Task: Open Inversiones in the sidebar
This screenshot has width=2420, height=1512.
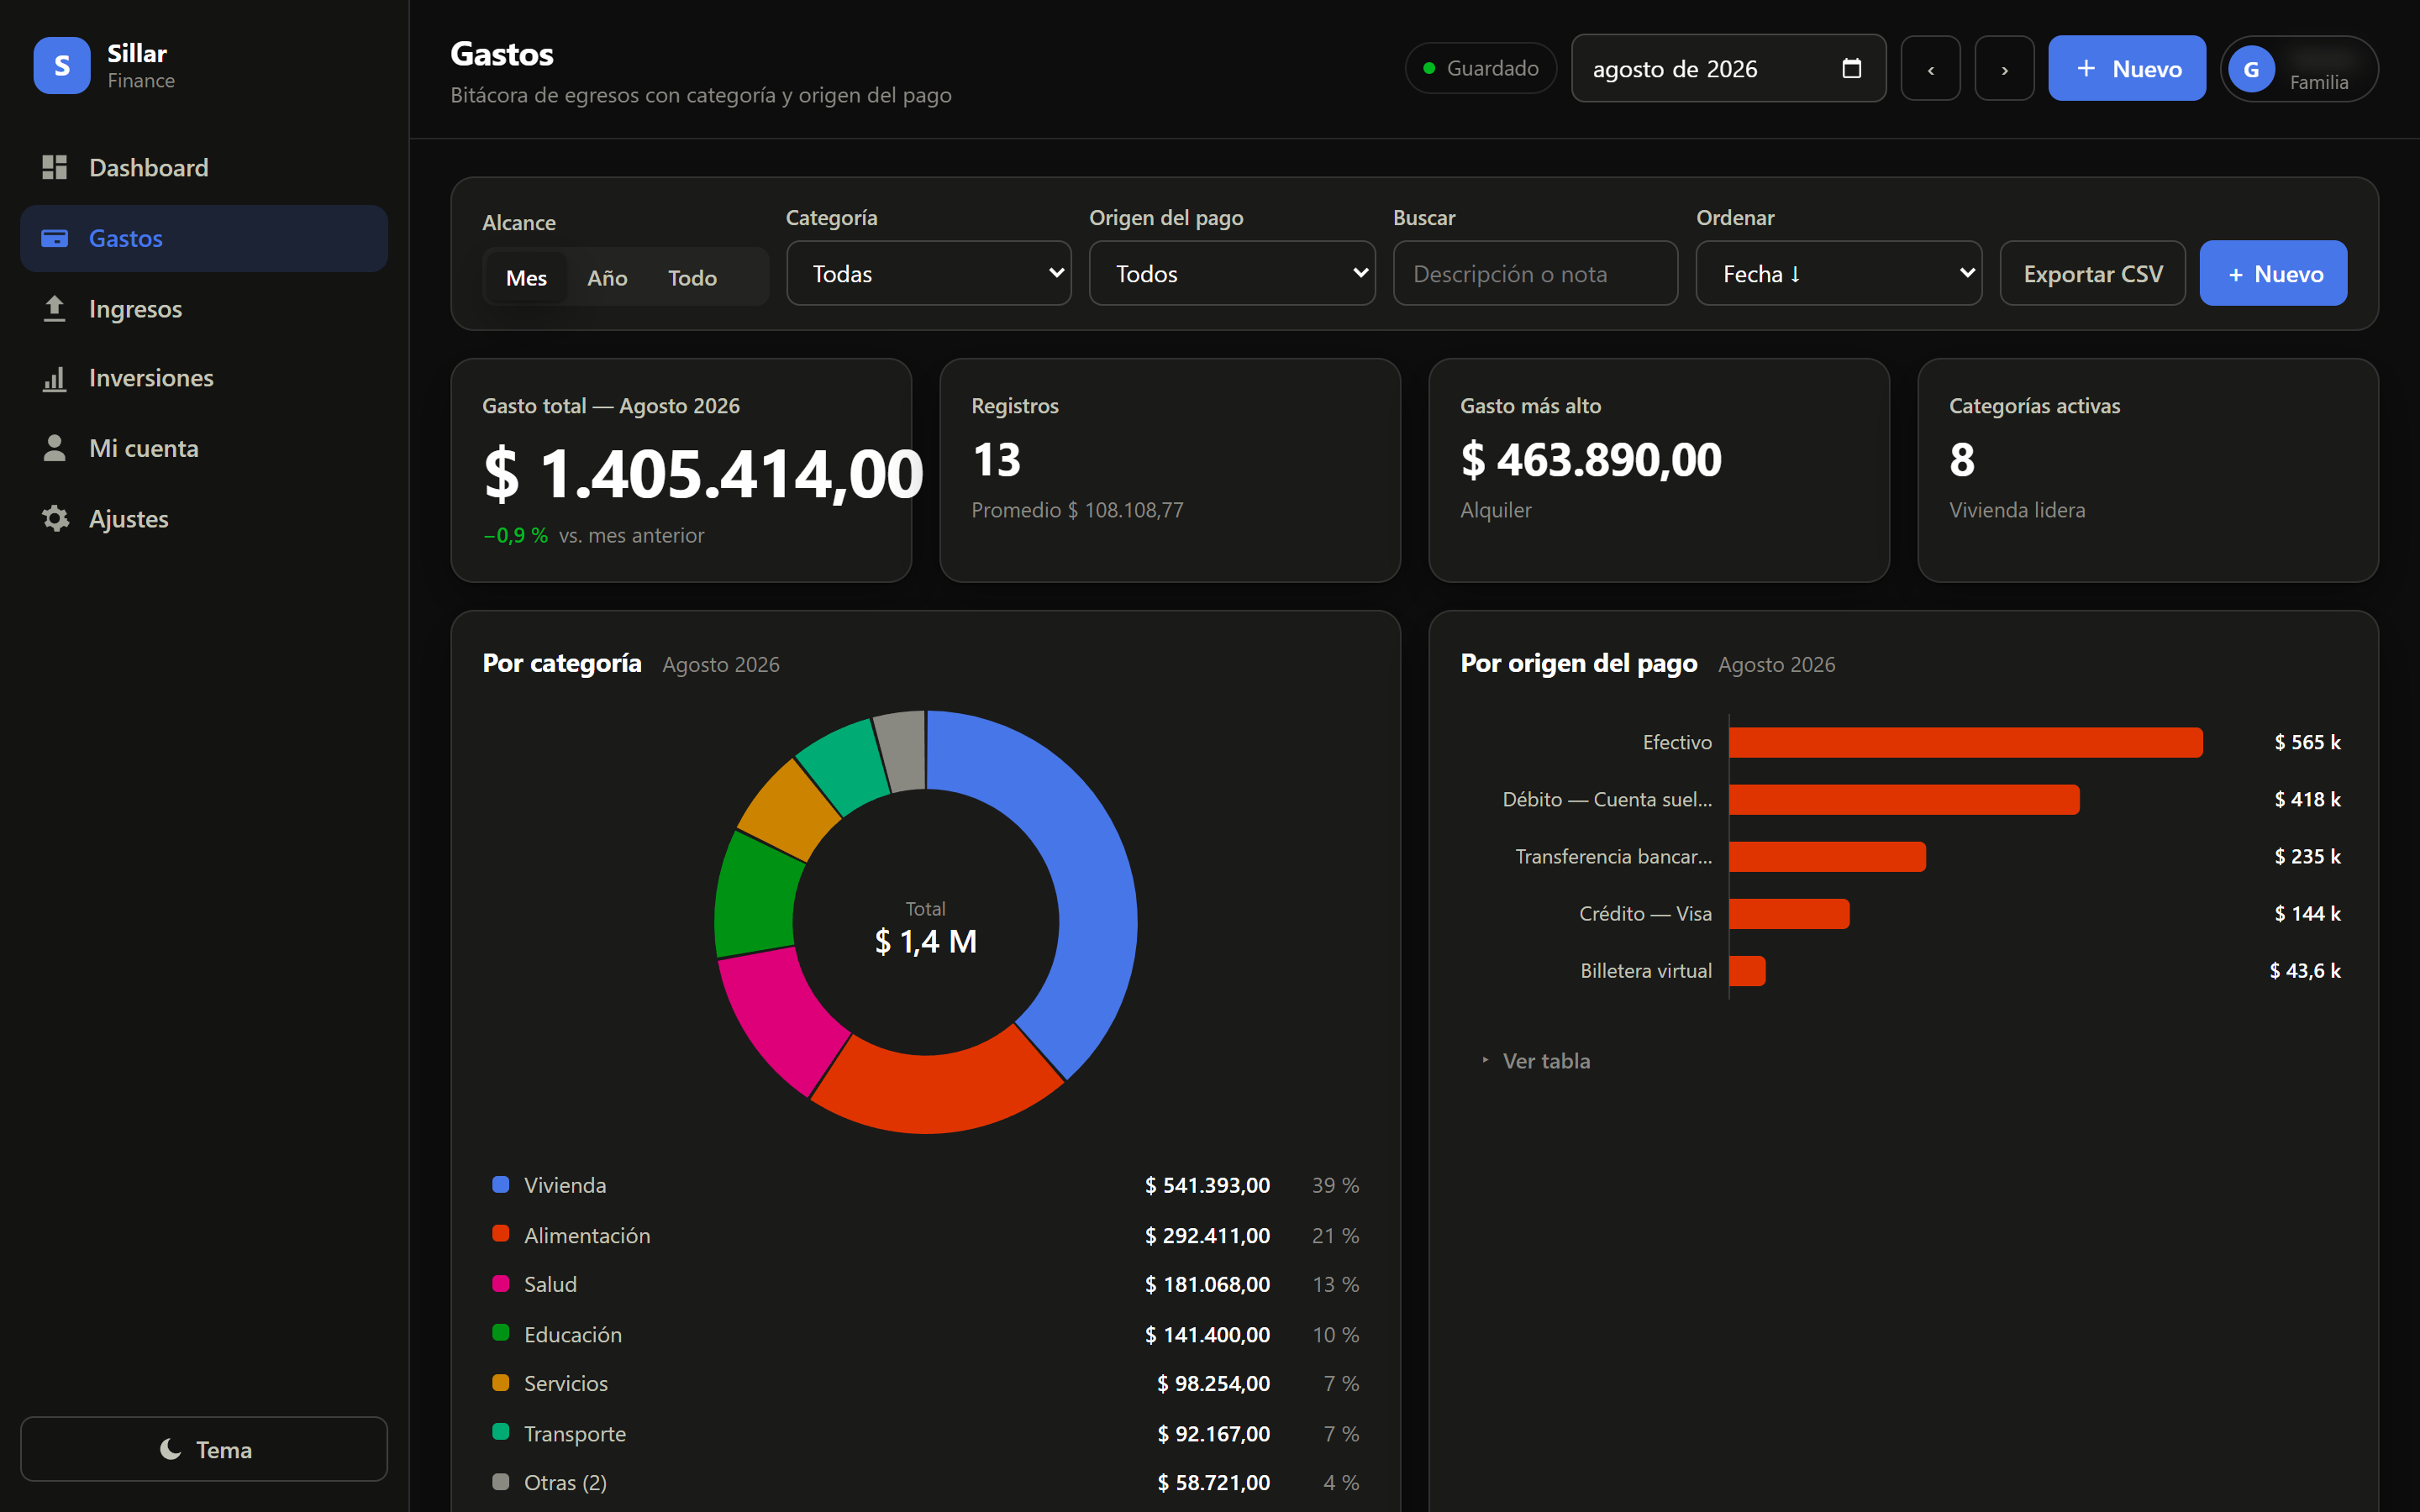Action: pos(204,378)
